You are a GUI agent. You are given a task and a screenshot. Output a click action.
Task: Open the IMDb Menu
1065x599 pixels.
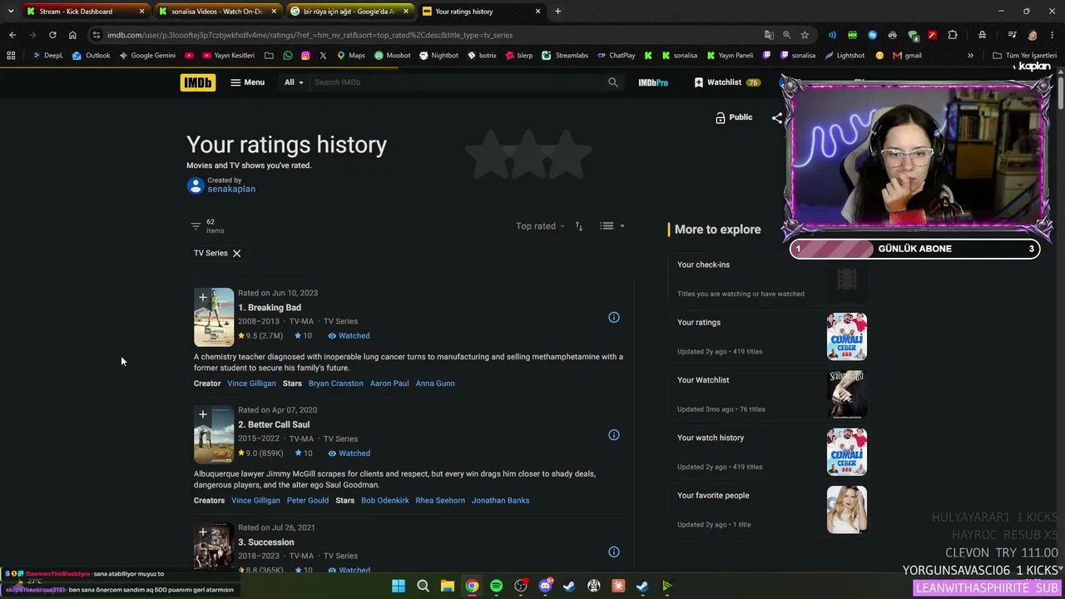point(247,82)
